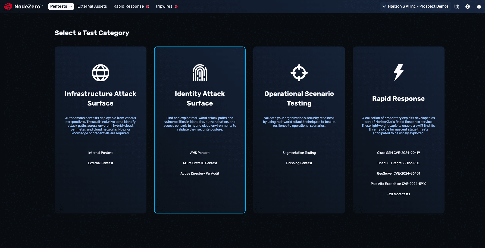Click the 'Select a Test Category' heading

tap(92, 33)
